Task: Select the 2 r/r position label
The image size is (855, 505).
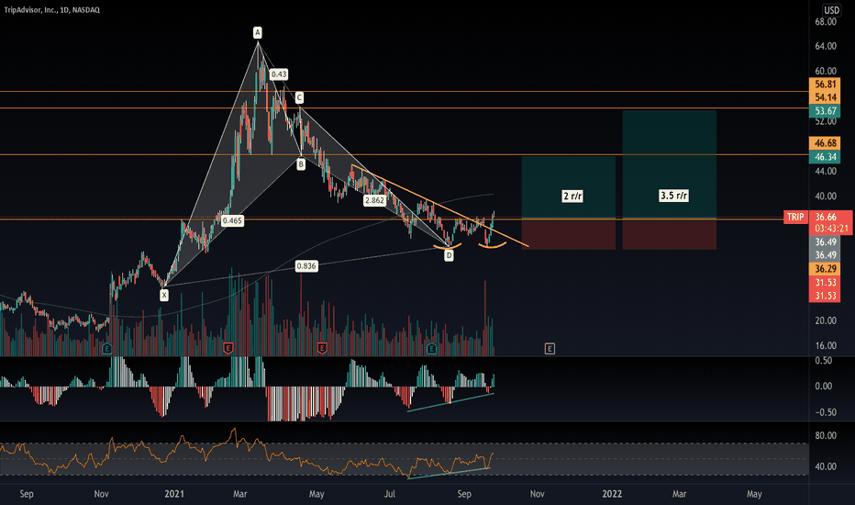Action: (x=572, y=196)
